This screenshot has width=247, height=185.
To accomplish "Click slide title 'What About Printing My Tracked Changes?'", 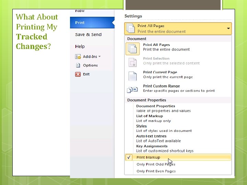I will point(37,32).
